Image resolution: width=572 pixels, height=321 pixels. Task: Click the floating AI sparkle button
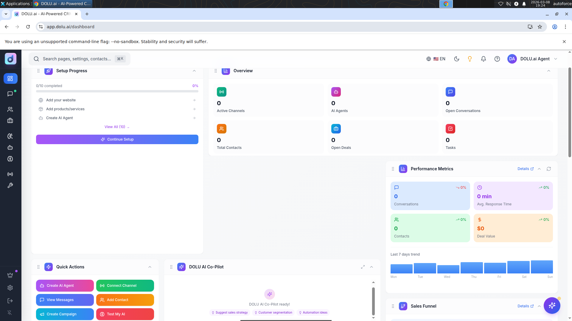pyautogui.click(x=552, y=306)
